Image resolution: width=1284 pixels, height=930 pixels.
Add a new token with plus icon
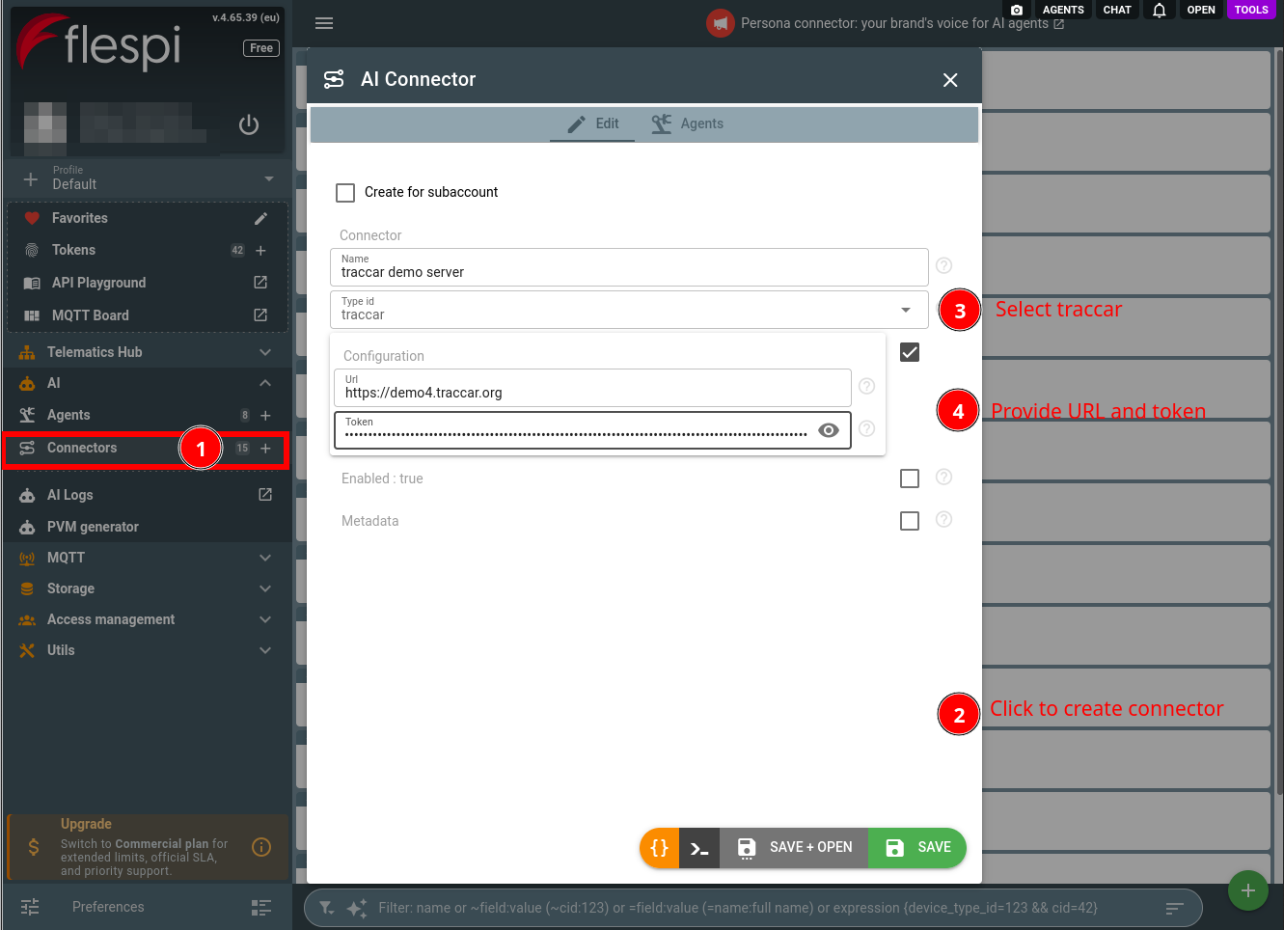pyautogui.click(x=260, y=251)
